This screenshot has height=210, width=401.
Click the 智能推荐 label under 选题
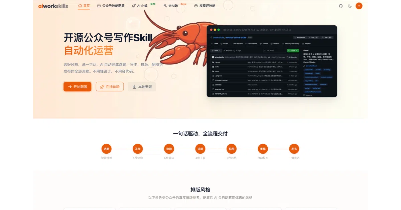tap(106, 158)
